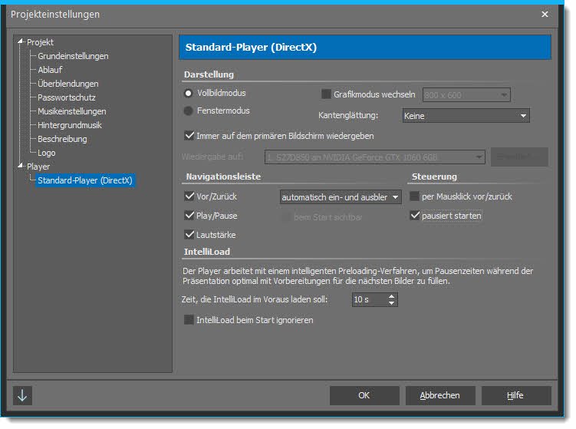Uncheck pausiert starten option
This screenshot has width=576, height=429.
pos(415,216)
